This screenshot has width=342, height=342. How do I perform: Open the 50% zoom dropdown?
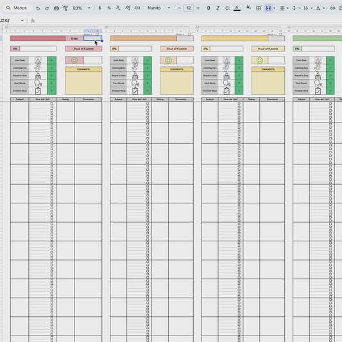click(81, 8)
